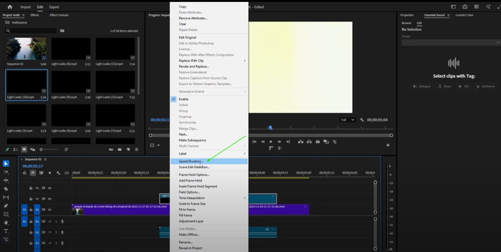Play the program monitor preview
Viewport: 501px width, 252px height.
(x=271, y=142)
